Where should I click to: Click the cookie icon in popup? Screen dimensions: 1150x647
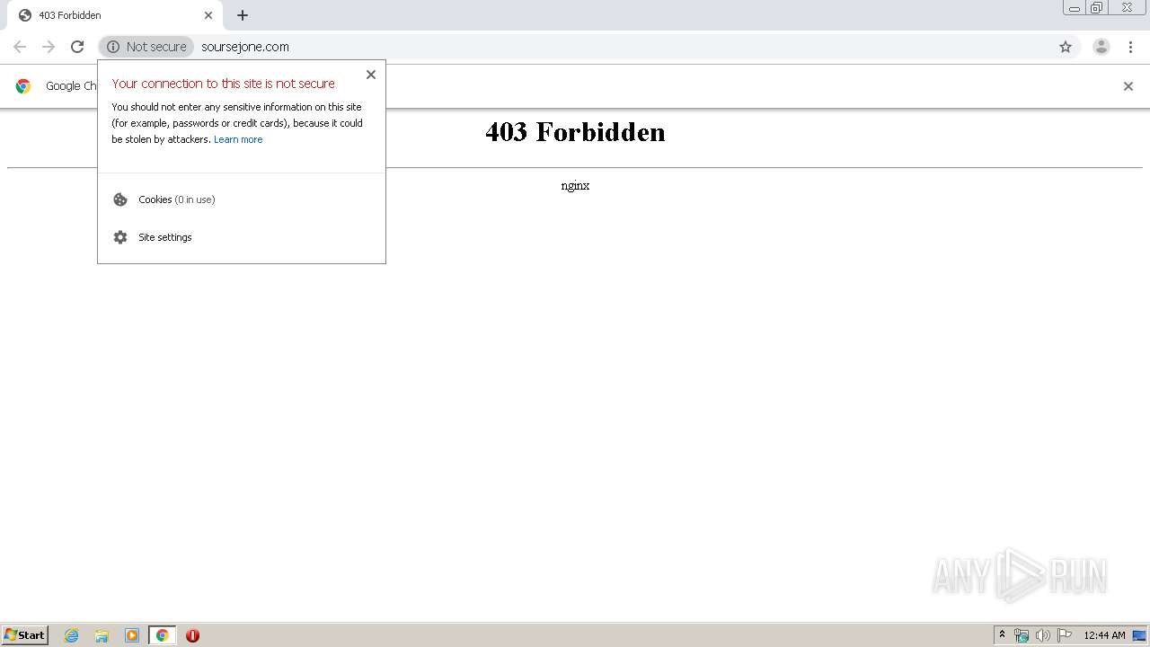point(120,199)
